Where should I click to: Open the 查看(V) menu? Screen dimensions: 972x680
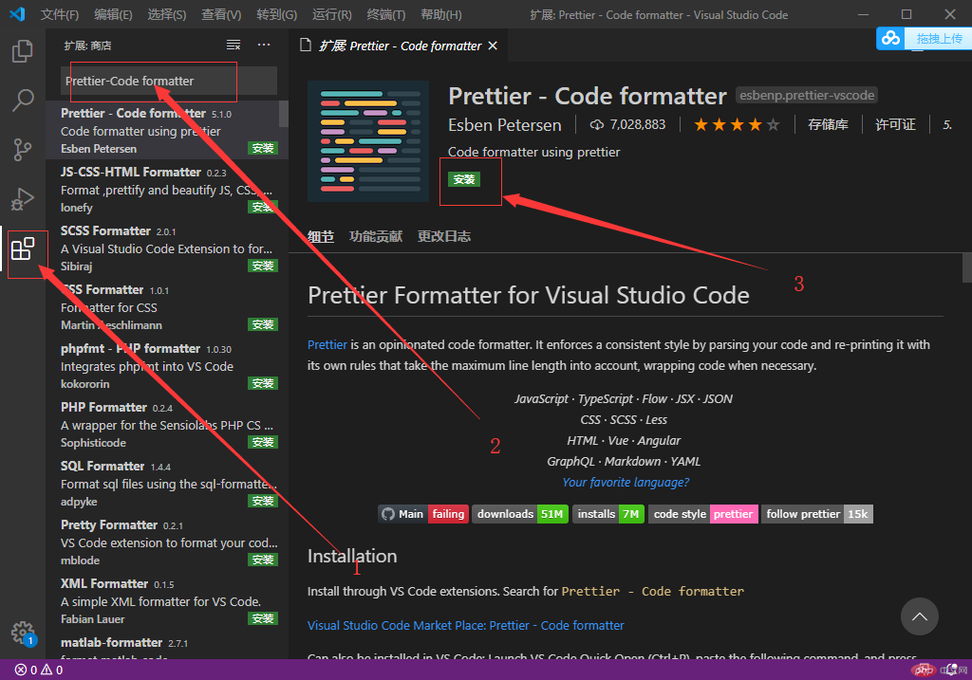(x=221, y=14)
